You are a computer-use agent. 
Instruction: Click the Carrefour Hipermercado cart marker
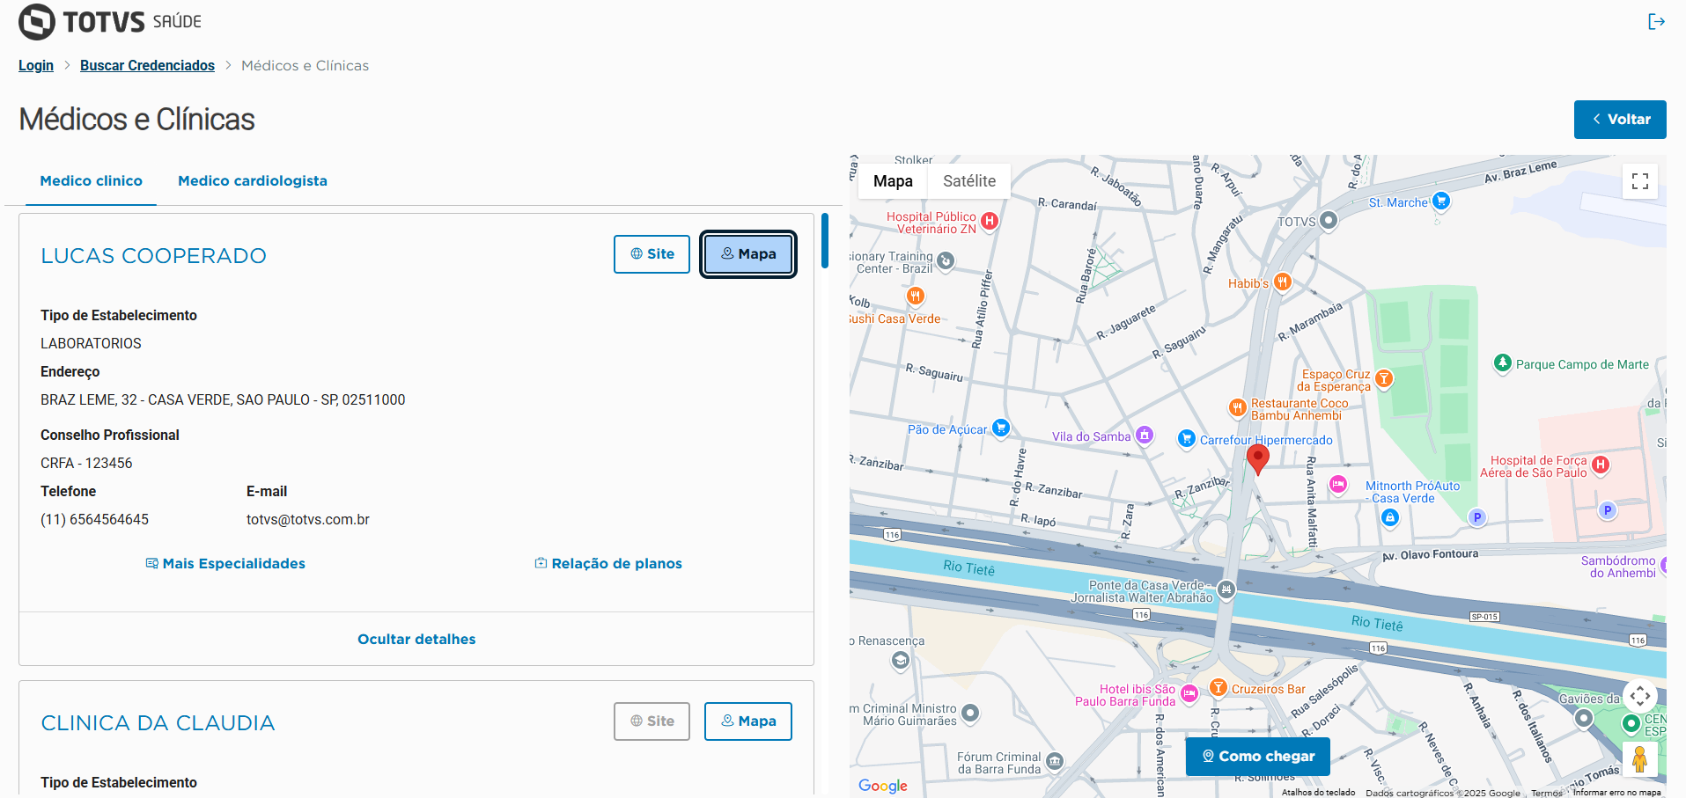click(x=1187, y=438)
